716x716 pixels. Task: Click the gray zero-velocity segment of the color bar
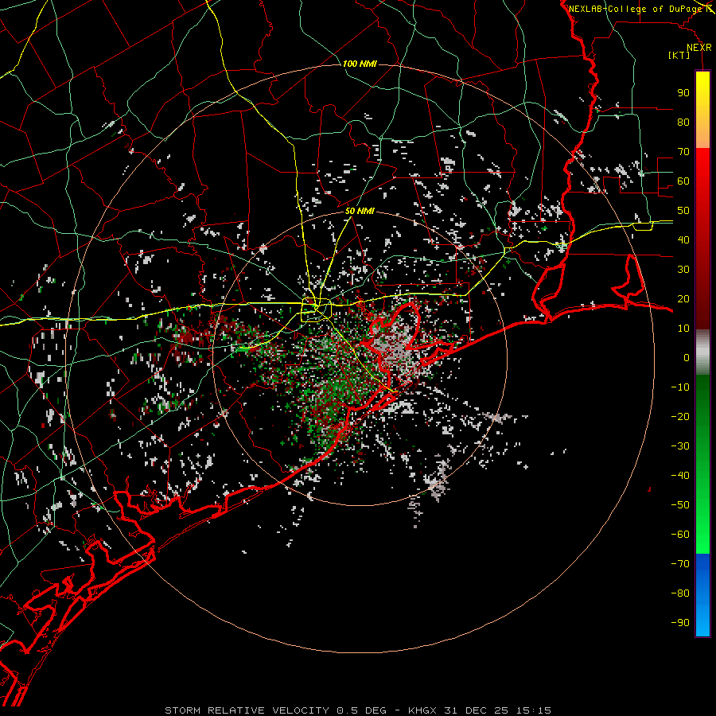(x=702, y=352)
